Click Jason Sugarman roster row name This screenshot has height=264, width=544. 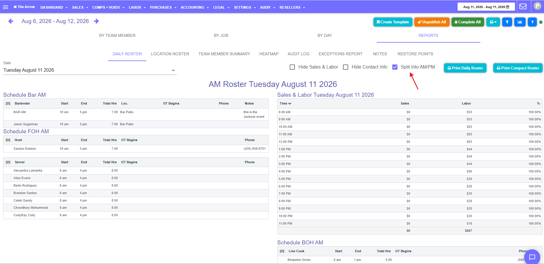[x=26, y=124]
